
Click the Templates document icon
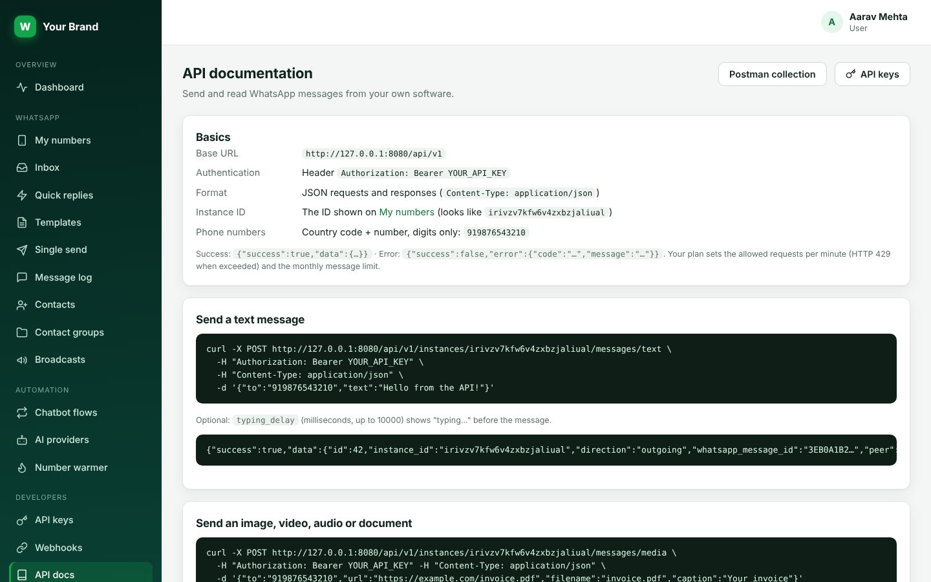coord(22,222)
